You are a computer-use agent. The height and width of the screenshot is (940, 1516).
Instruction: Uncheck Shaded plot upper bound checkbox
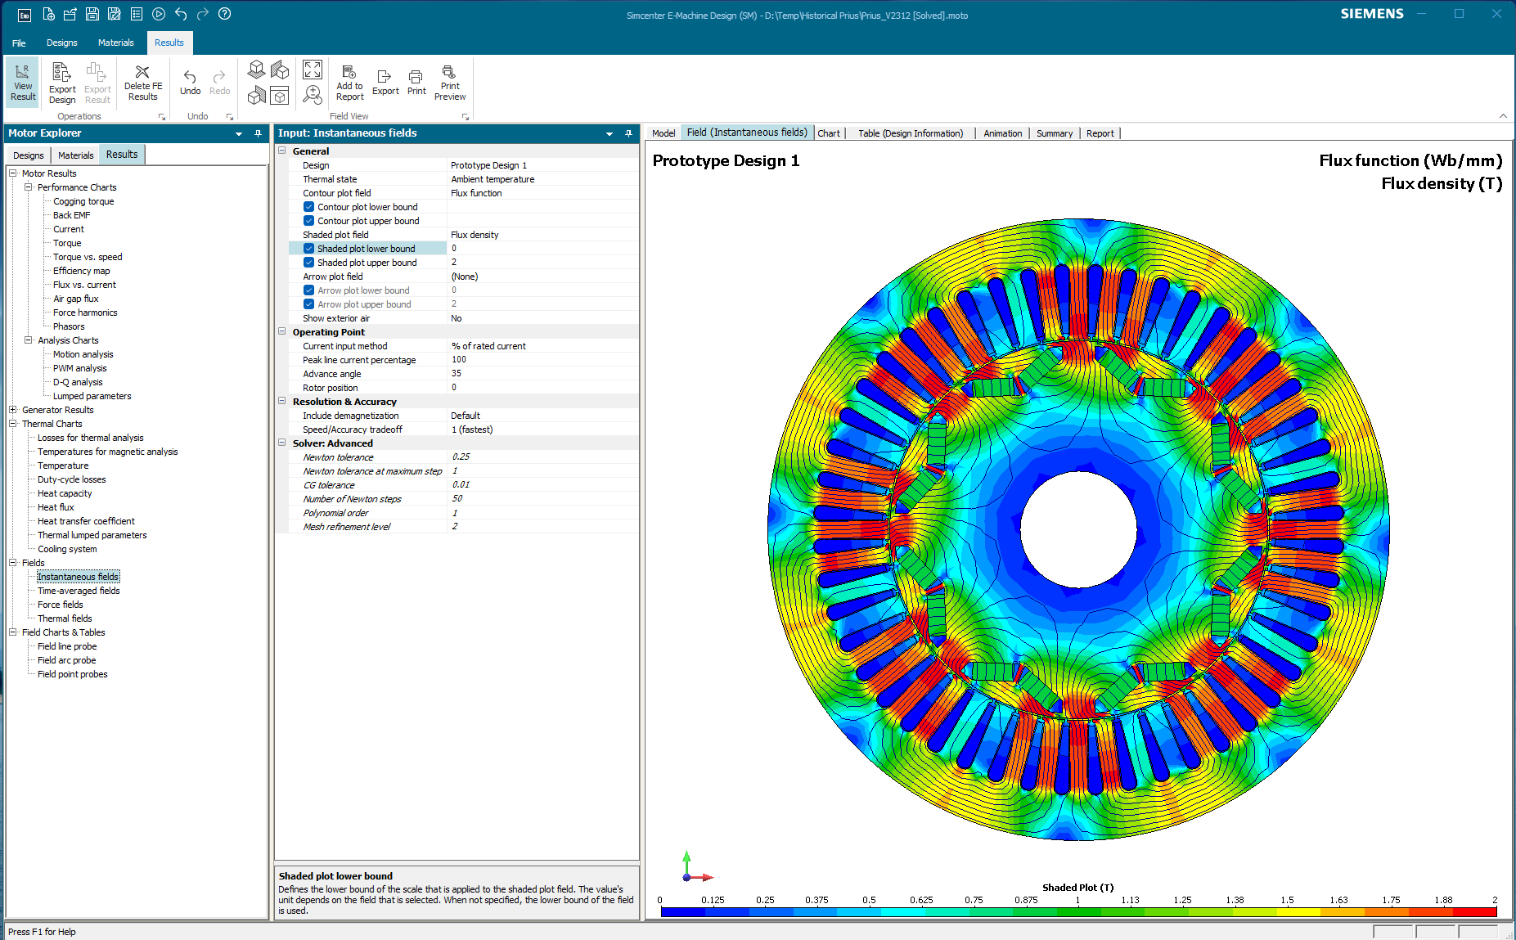point(308,263)
